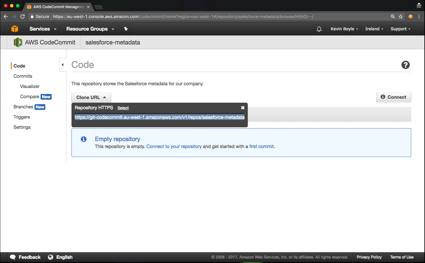The image size is (425, 263).
Task: Click the browser back arrow
Action: [x=6, y=17]
